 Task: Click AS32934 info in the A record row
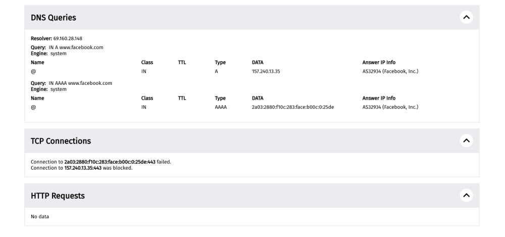point(386,72)
